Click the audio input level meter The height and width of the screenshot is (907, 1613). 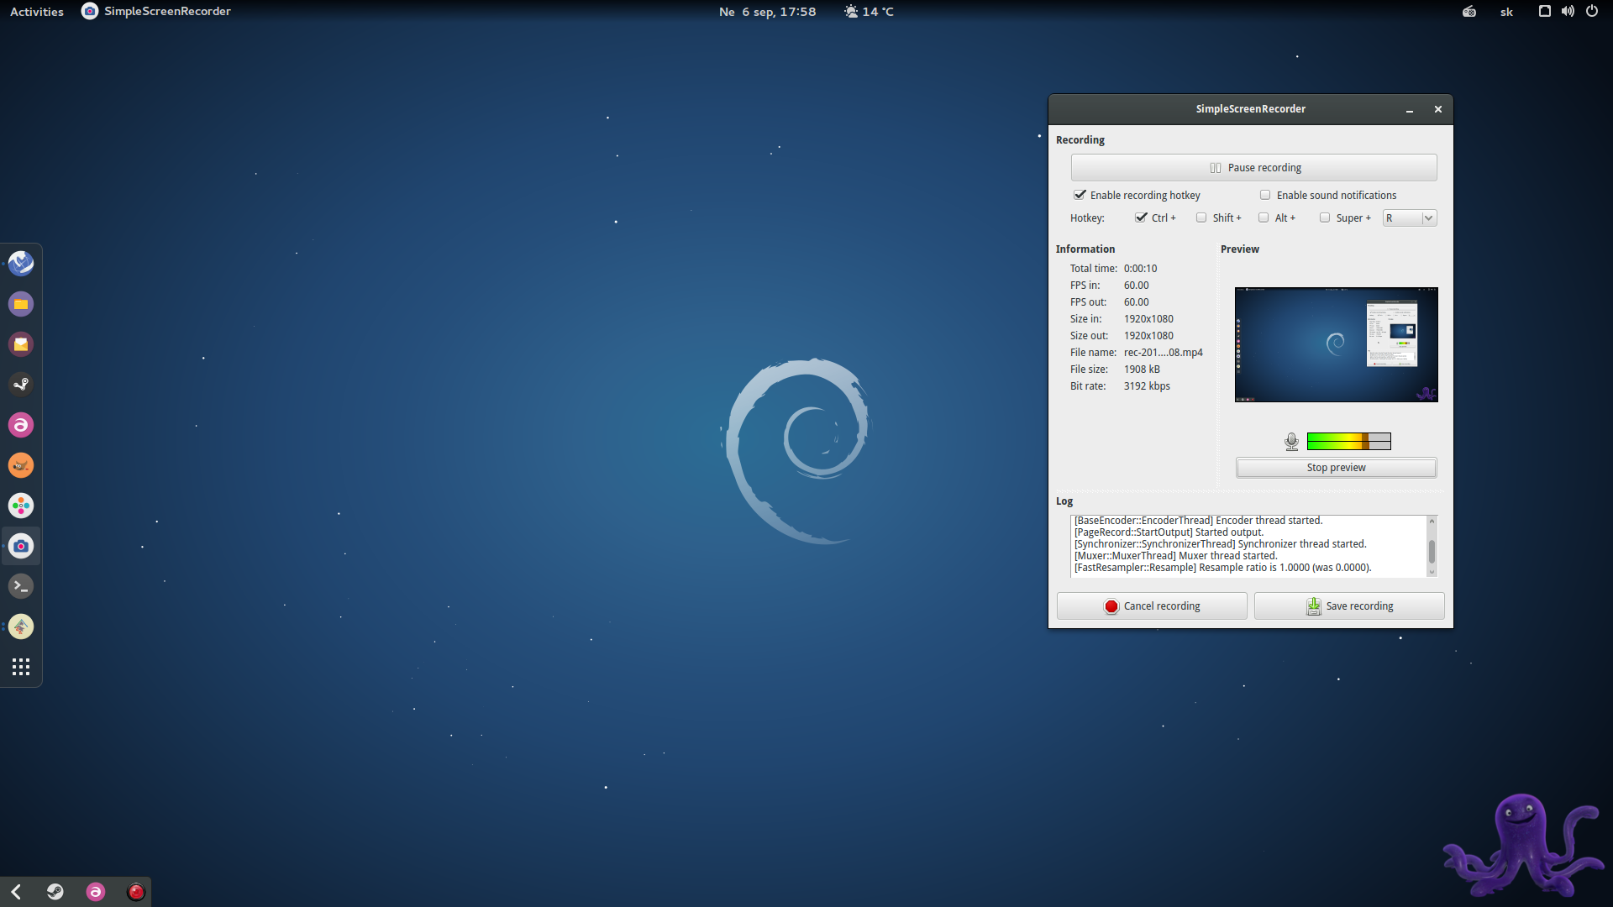(1348, 441)
